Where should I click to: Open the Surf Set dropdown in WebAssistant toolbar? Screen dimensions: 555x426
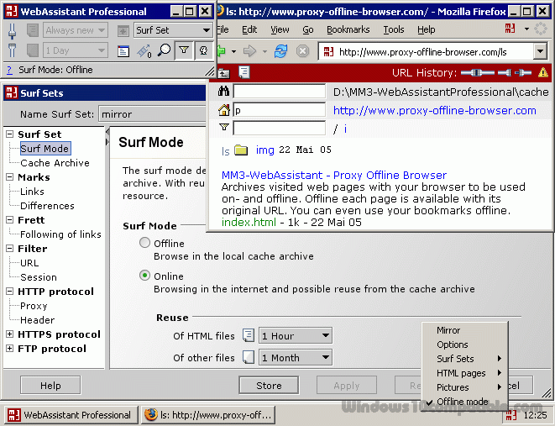[x=173, y=30]
